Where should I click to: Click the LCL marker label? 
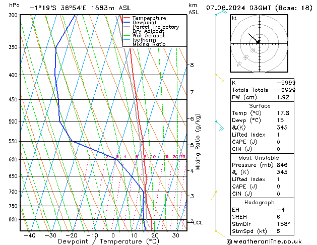(x=198, y=223)
